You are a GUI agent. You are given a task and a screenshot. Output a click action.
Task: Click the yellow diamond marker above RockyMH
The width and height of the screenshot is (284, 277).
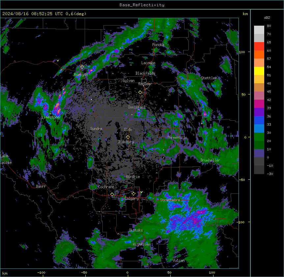click(x=82, y=67)
